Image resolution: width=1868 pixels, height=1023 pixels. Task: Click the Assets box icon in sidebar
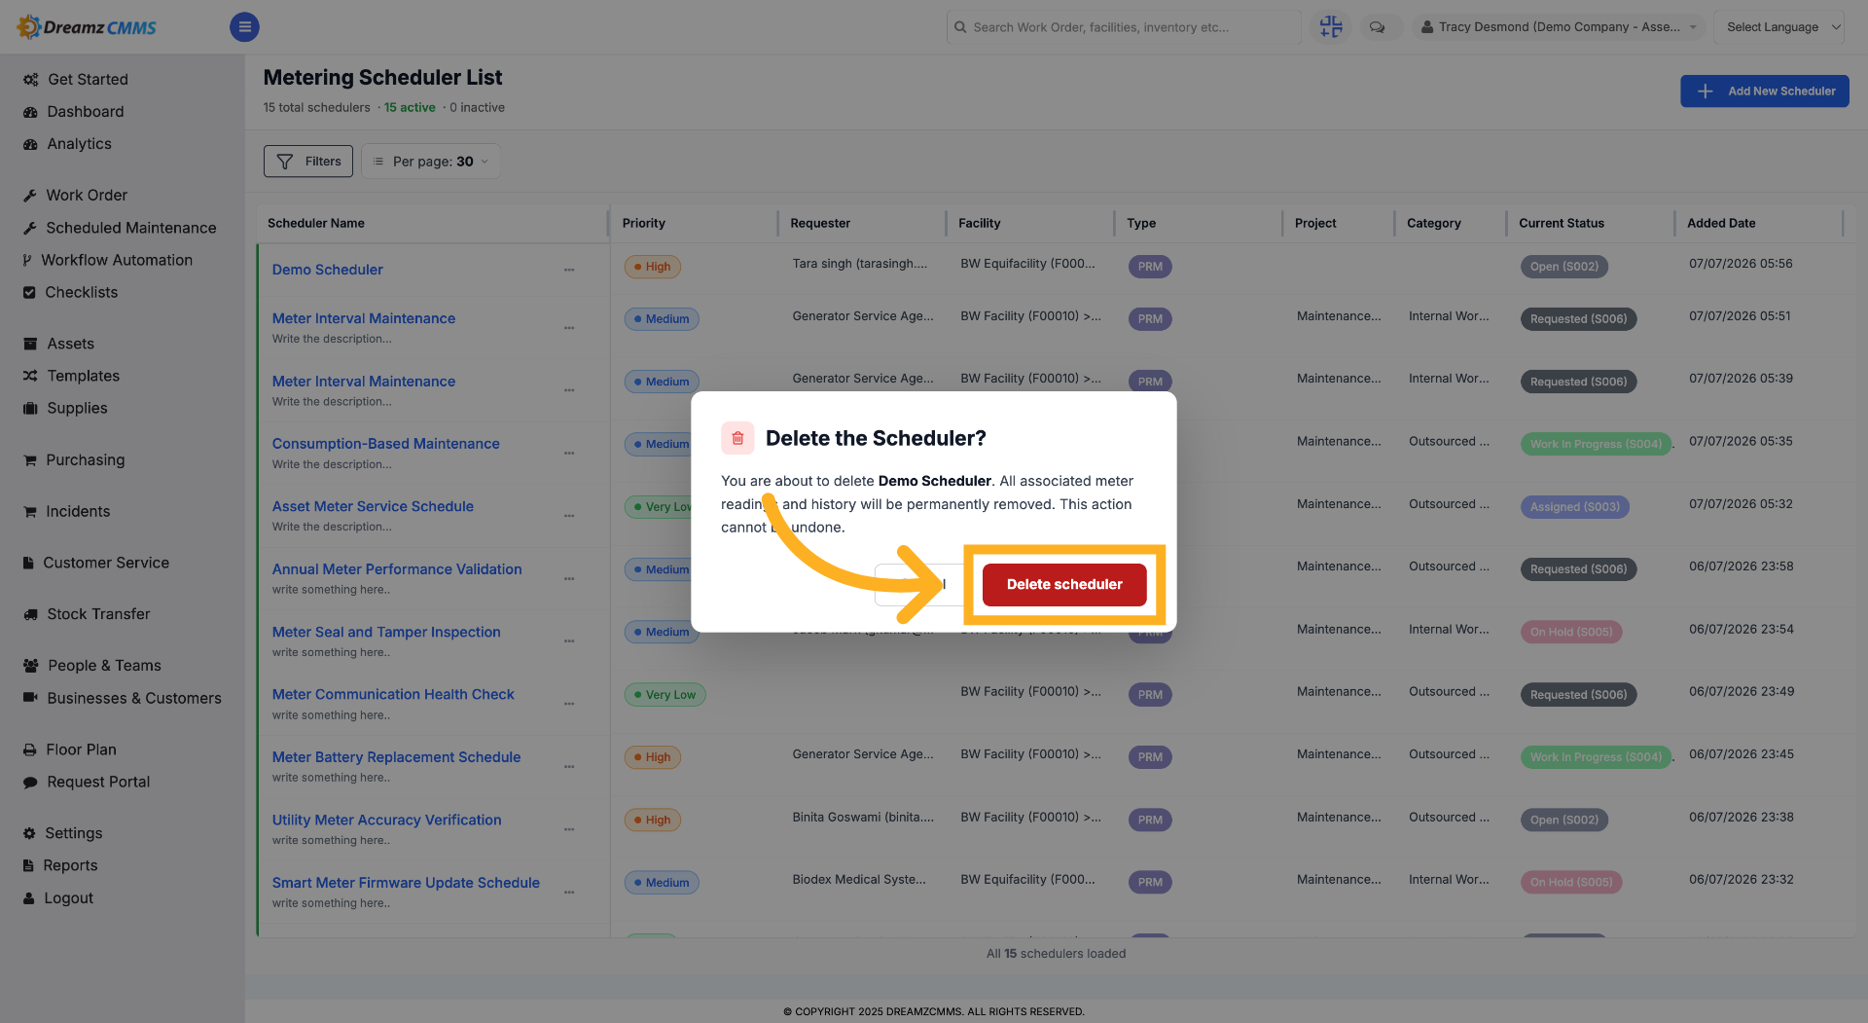[30, 344]
